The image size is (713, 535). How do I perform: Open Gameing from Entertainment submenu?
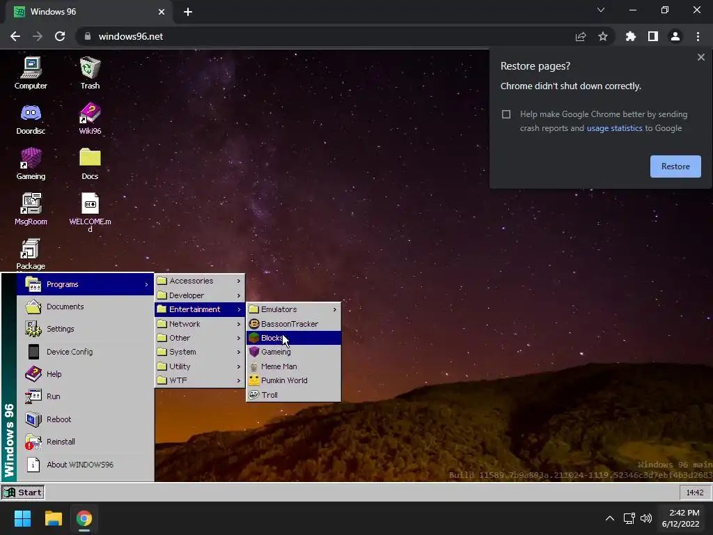click(x=294, y=352)
